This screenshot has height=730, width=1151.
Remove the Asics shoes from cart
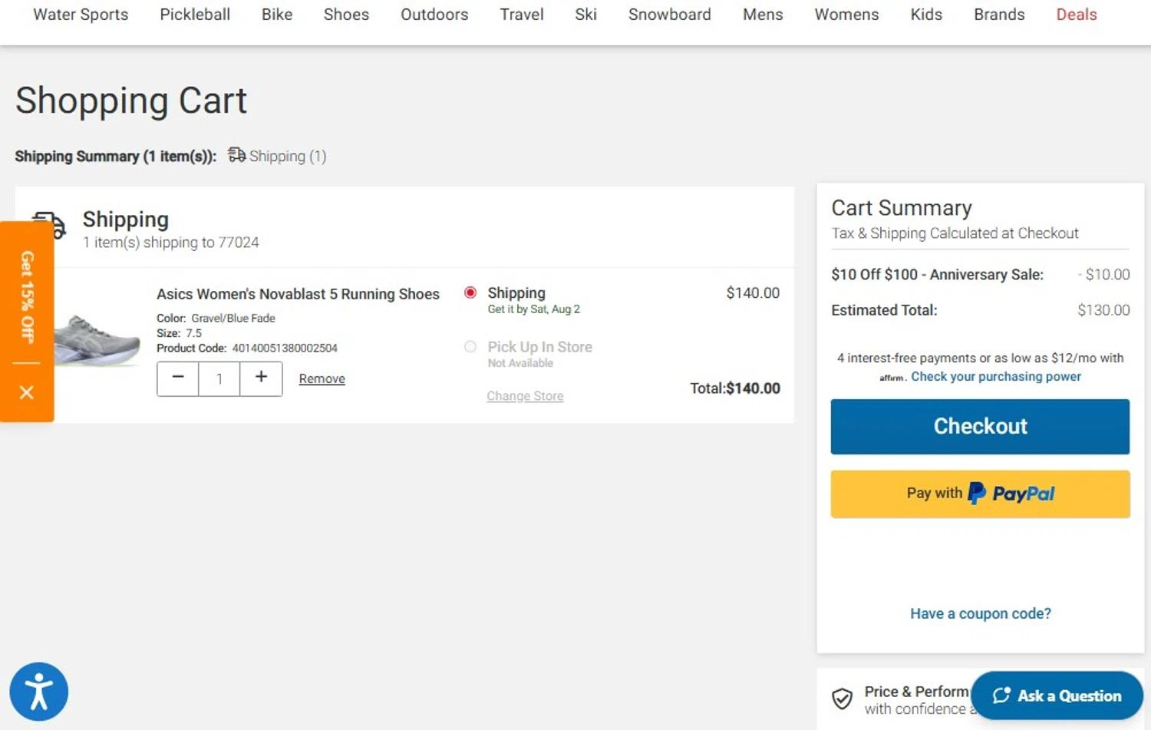[322, 378]
